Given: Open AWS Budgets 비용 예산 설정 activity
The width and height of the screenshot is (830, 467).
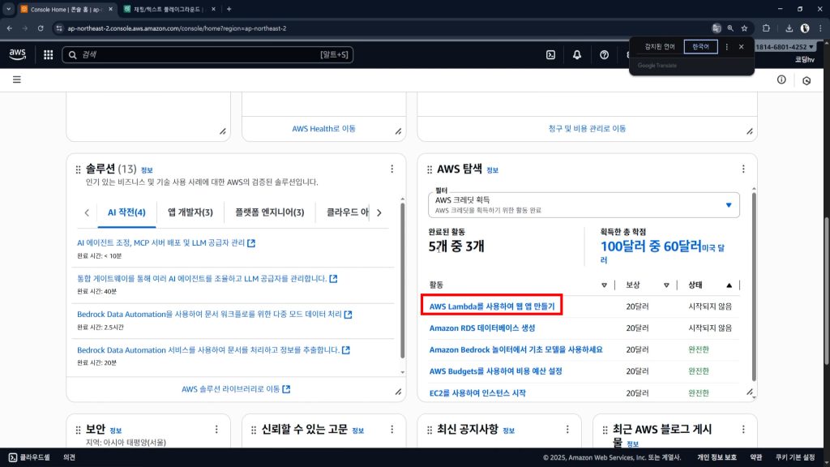Looking at the screenshot, I should [x=495, y=371].
